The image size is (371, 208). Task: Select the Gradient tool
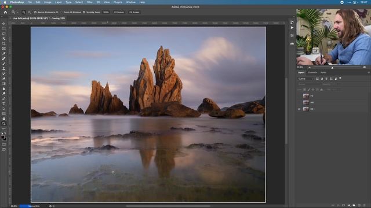4,83
